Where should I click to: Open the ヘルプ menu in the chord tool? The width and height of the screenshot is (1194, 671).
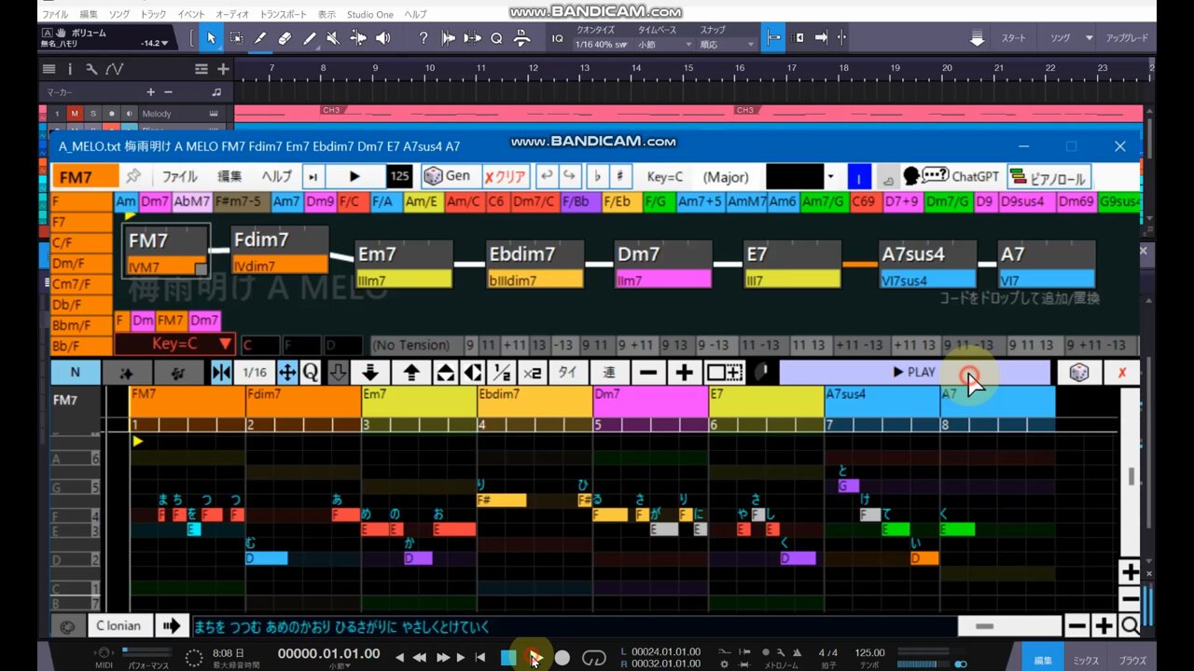coord(276,176)
